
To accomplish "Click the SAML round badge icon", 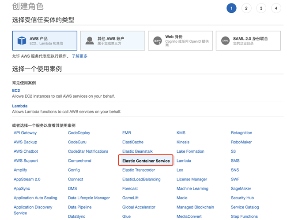I will (x=225, y=40).
